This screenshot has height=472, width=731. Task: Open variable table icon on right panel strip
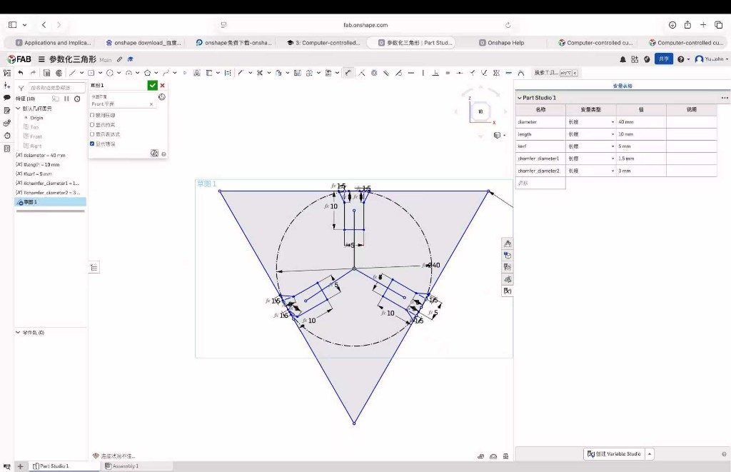tap(508, 291)
